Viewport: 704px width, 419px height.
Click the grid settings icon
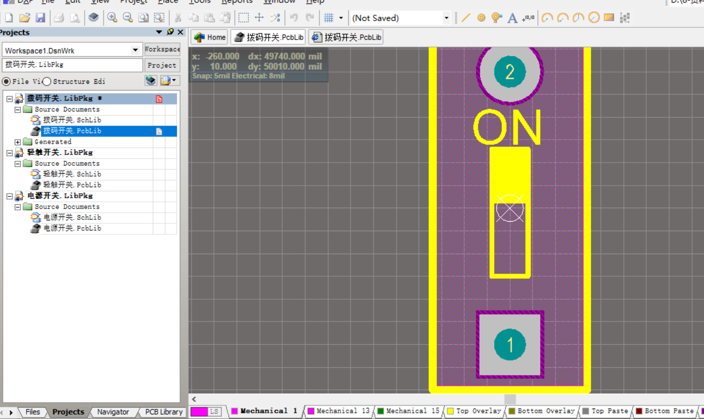click(329, 18)
